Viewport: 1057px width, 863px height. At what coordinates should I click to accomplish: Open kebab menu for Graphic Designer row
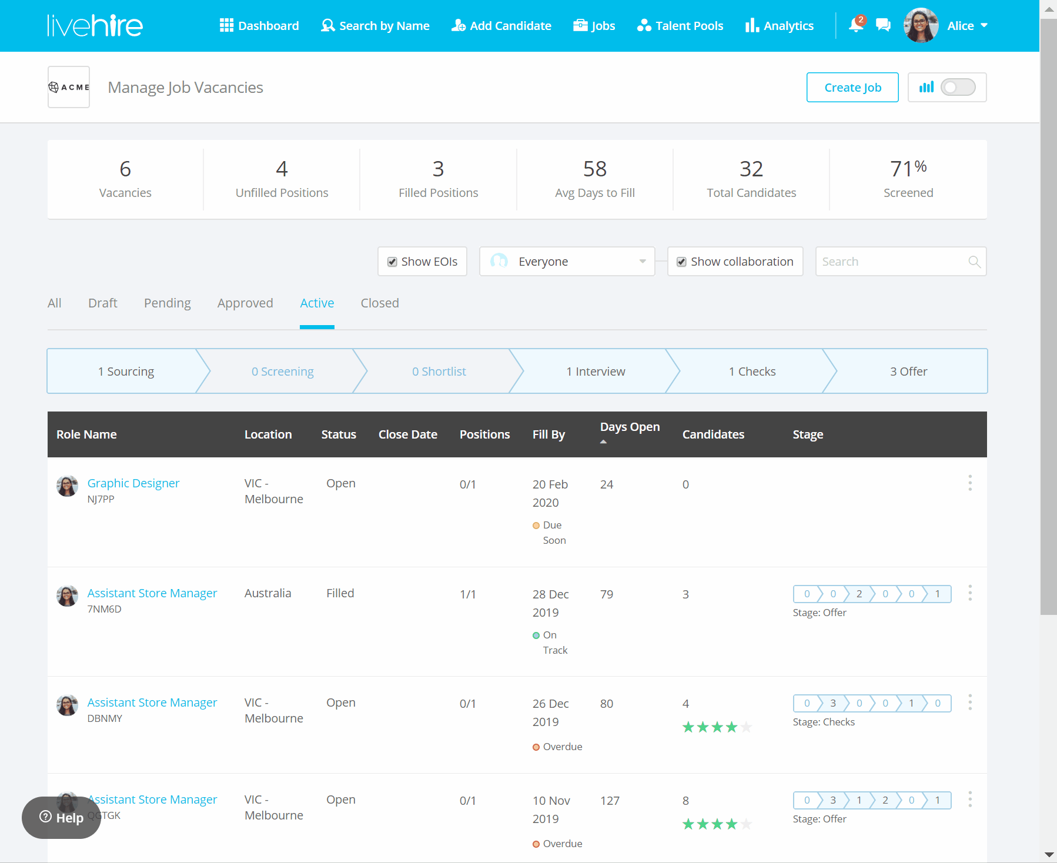click(x=969, y=483)
